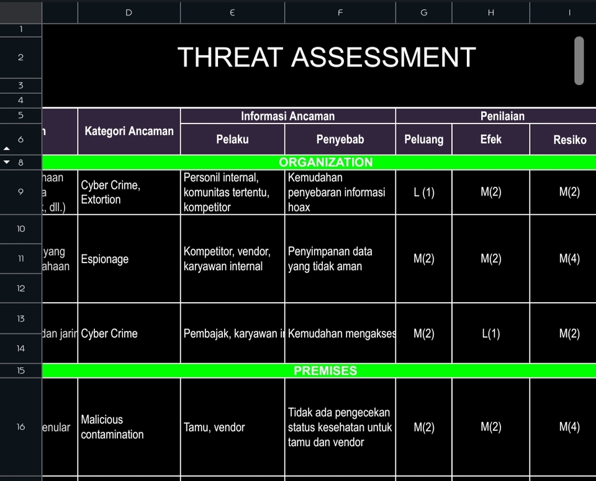Click the Peluang header cell

coord(424,140)
